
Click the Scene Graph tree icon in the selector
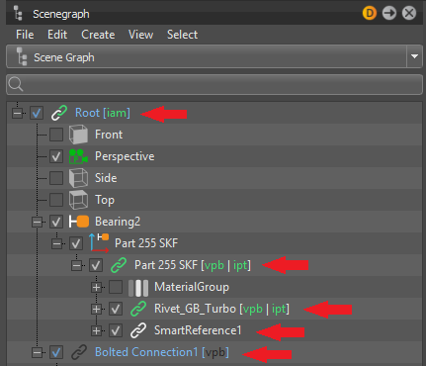(x=22, y=56)
